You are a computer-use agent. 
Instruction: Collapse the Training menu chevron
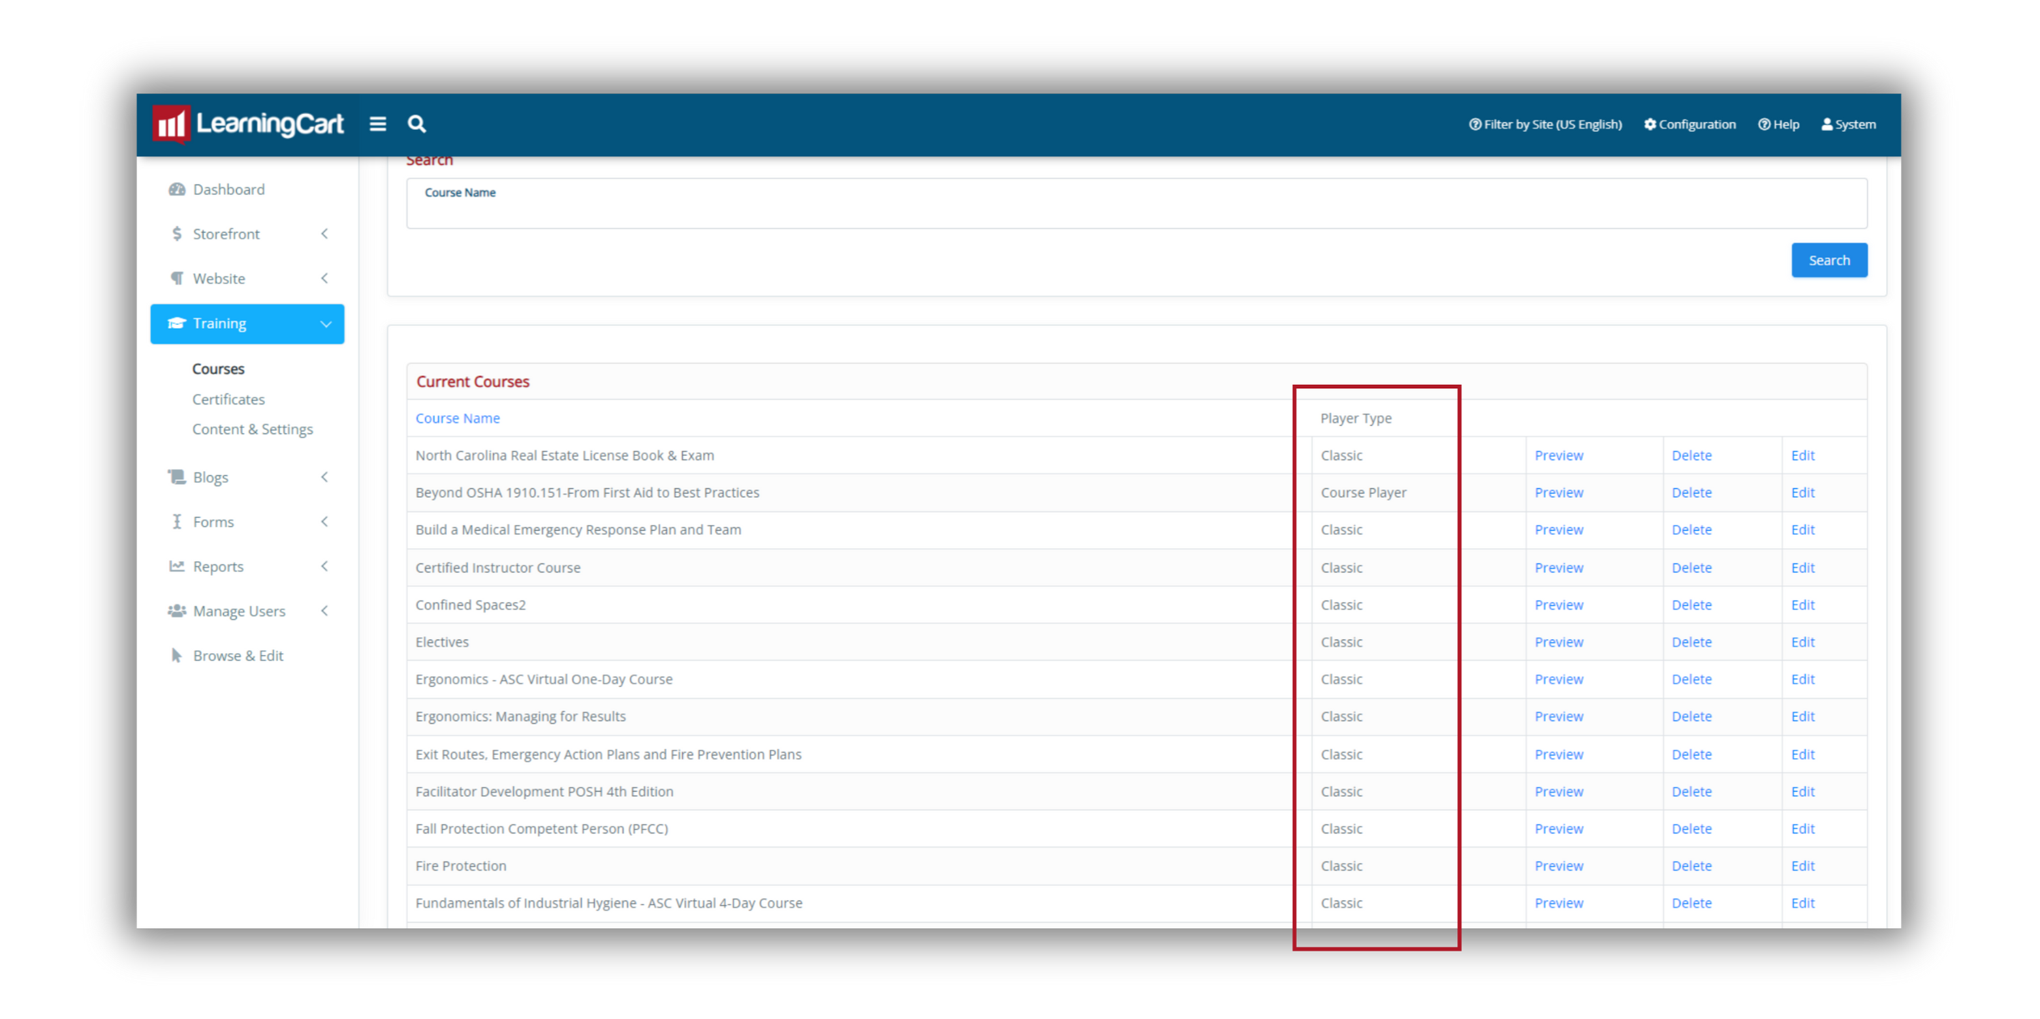tap(326, 324)
